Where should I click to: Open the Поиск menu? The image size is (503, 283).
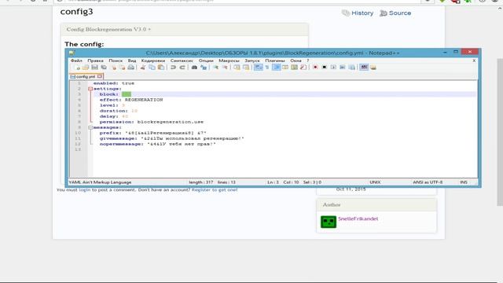click(x=116, y=61)
